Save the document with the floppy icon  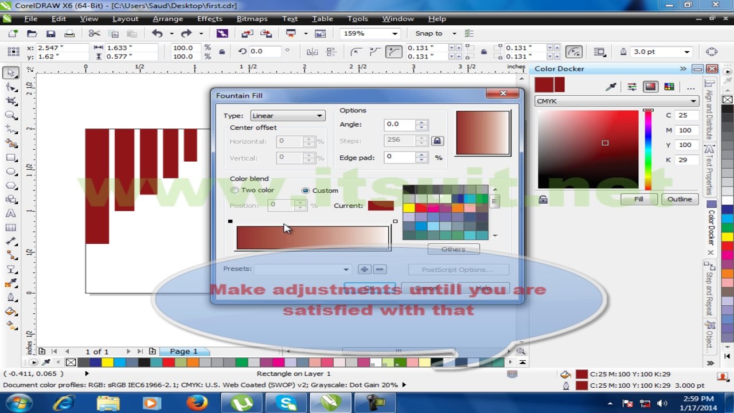point(50,34)
